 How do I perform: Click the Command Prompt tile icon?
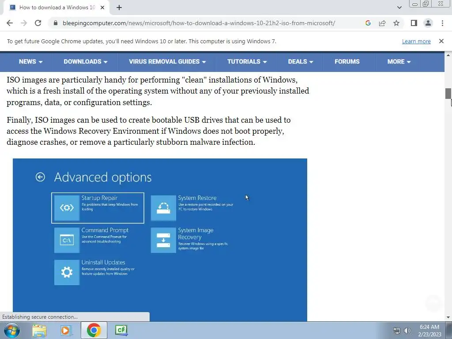67,240
